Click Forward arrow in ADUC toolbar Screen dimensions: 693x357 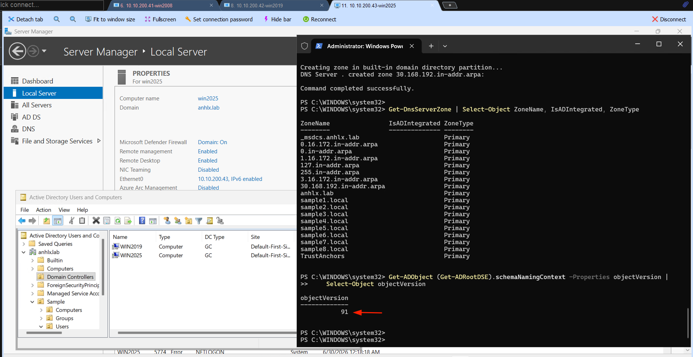tap(32, 221)
